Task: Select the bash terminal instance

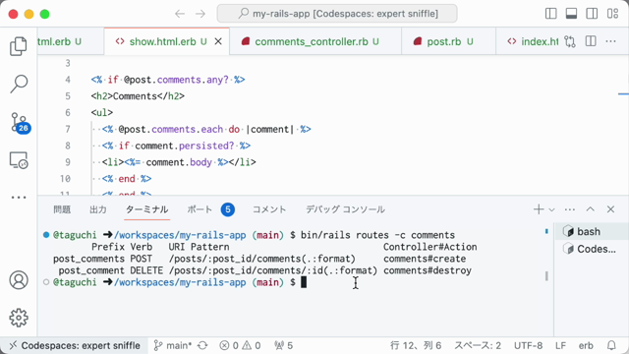Action: [x=592, y=232]
